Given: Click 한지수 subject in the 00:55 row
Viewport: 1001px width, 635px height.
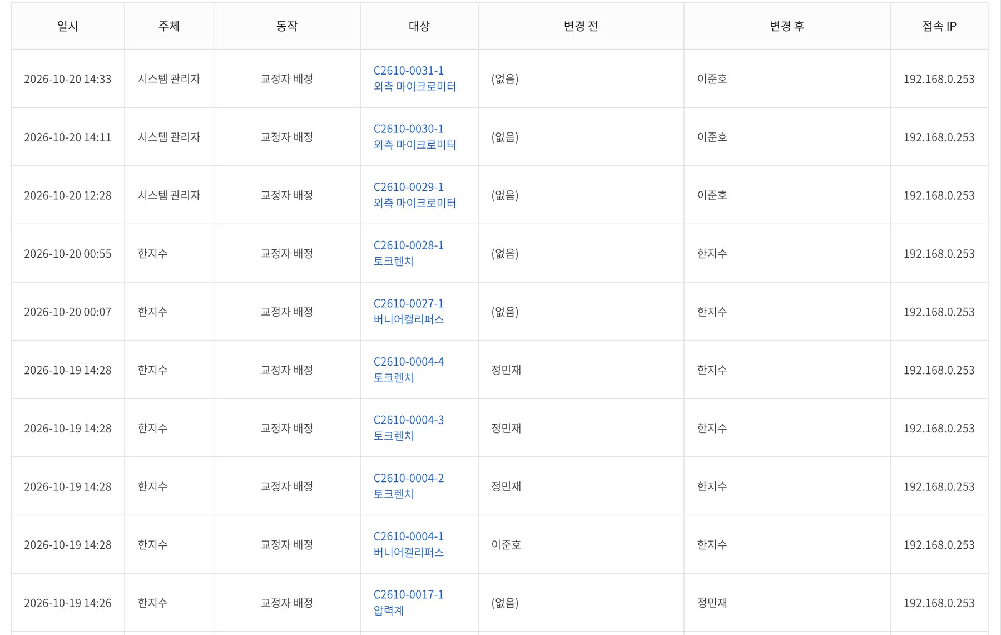Looking at the screenshot, I should (x=153, y=254).
